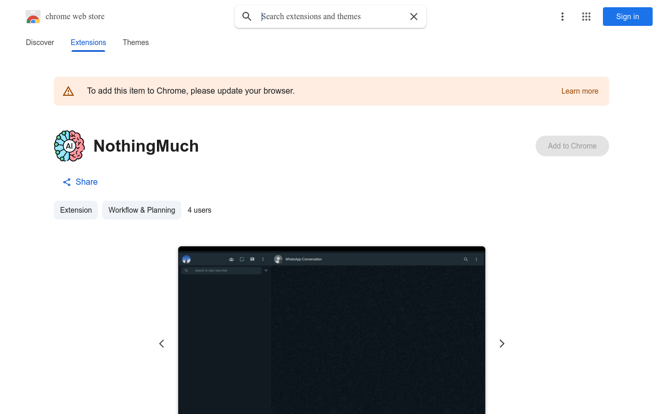
Task: Advance to the next screenshot arrow
Action: 501,344
